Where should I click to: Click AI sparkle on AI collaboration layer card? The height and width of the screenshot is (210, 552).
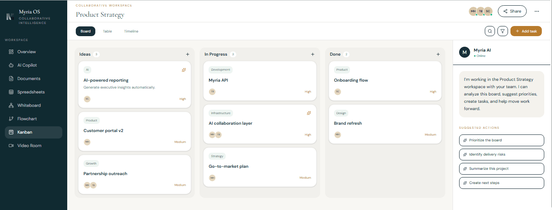pyautogui.click(x=309, y=113)
